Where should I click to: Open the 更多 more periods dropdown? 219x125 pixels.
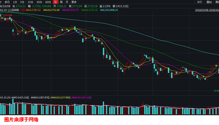[x=74, y=2]
